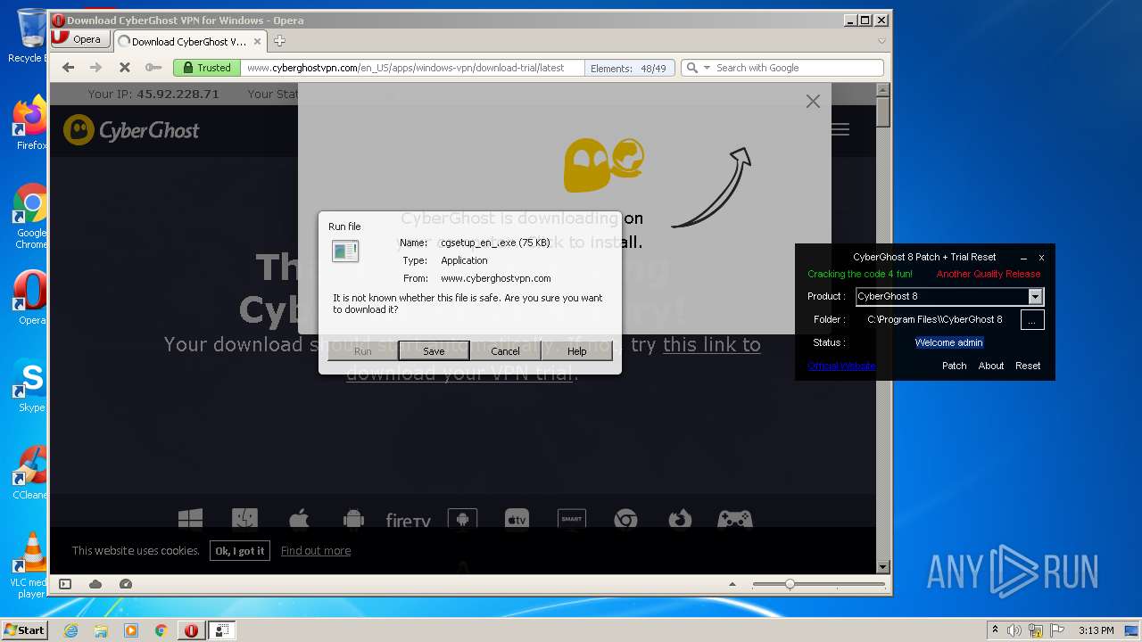Click the Apple iOS platform icon

point(299,519)
